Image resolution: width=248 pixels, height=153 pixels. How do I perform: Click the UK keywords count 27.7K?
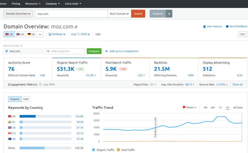click(80, 127)
